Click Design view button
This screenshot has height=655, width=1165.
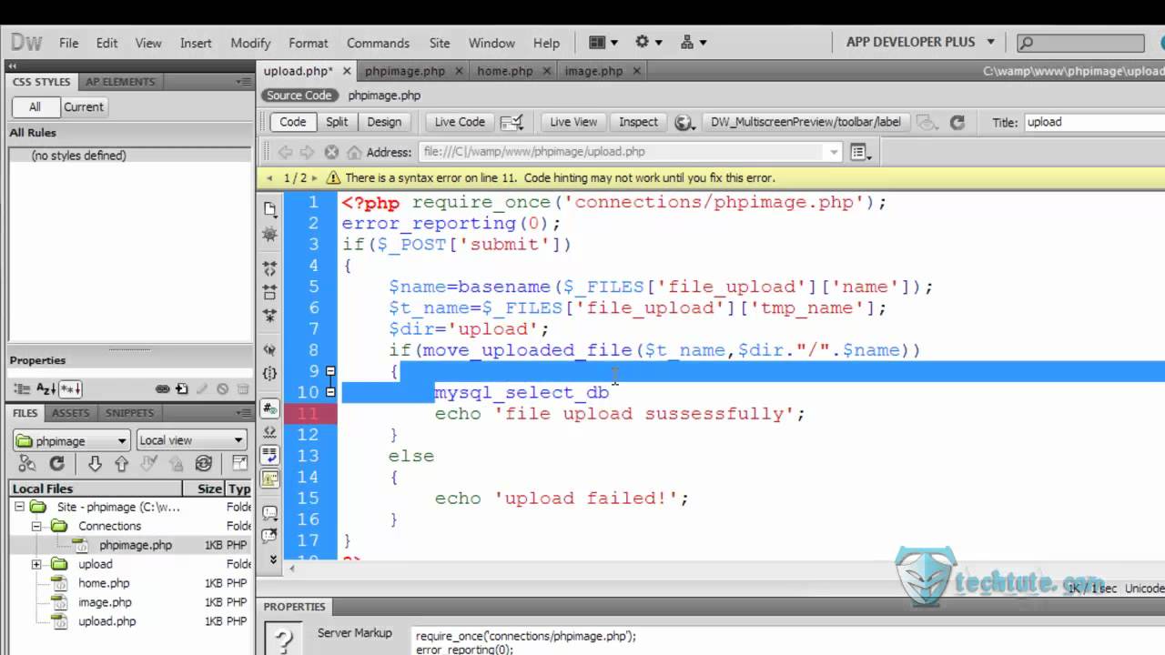click(384, 122)
